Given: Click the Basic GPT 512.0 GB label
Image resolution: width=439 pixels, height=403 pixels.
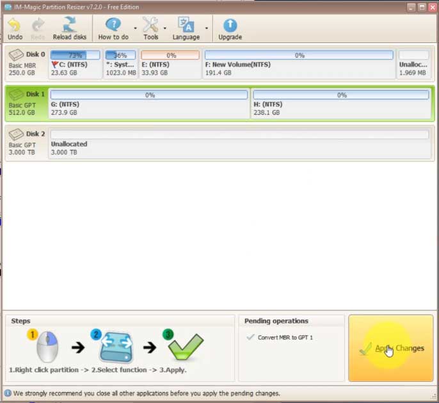Looking at the screenshot, I should 22,109.
